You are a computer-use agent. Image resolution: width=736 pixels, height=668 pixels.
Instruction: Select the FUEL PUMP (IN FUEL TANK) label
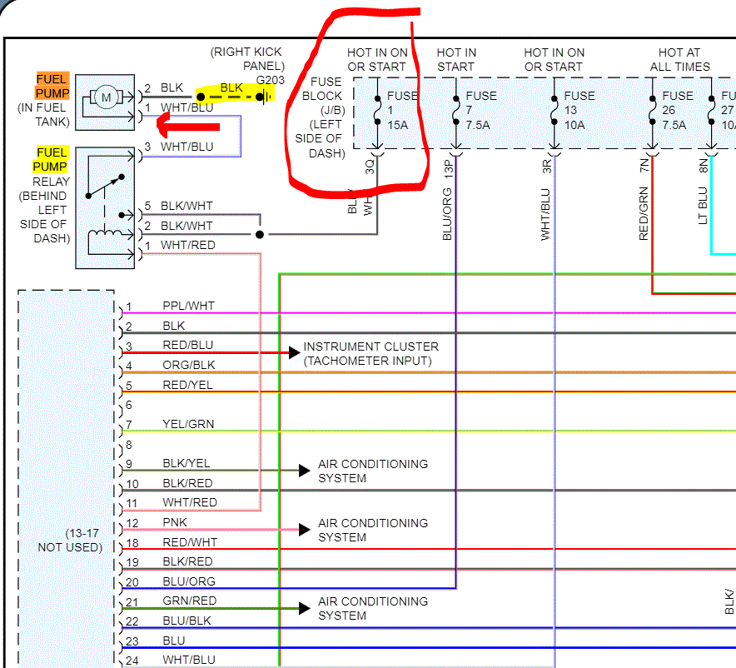(44, 101)
